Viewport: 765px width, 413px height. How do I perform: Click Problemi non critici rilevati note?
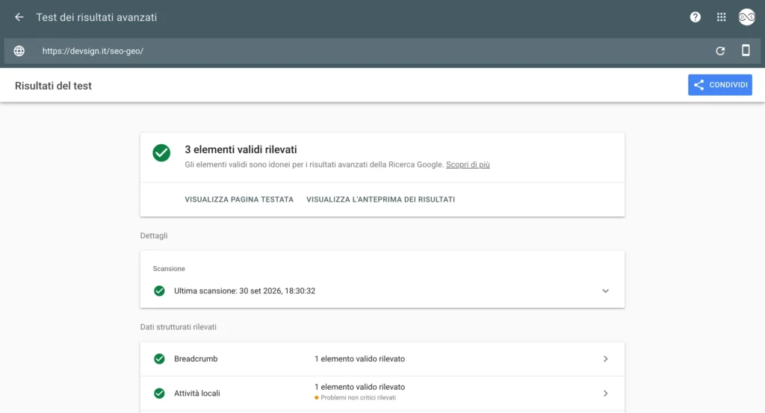(x=358, y=398)
